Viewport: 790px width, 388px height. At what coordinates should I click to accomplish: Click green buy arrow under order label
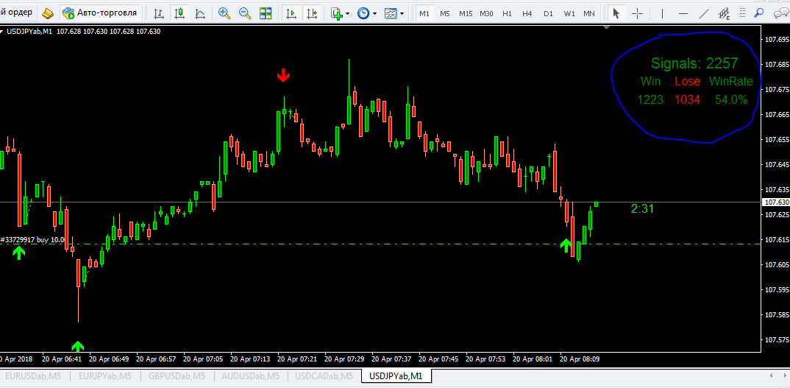point(18,253)
